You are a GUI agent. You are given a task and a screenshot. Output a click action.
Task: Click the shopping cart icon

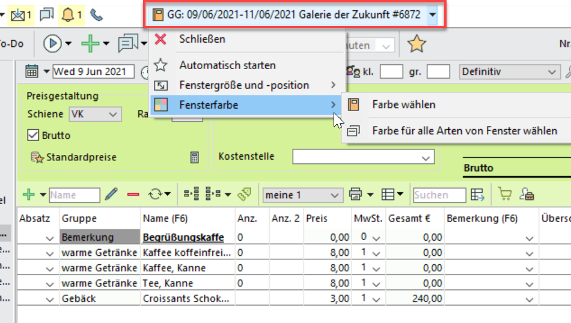point(504,195)
